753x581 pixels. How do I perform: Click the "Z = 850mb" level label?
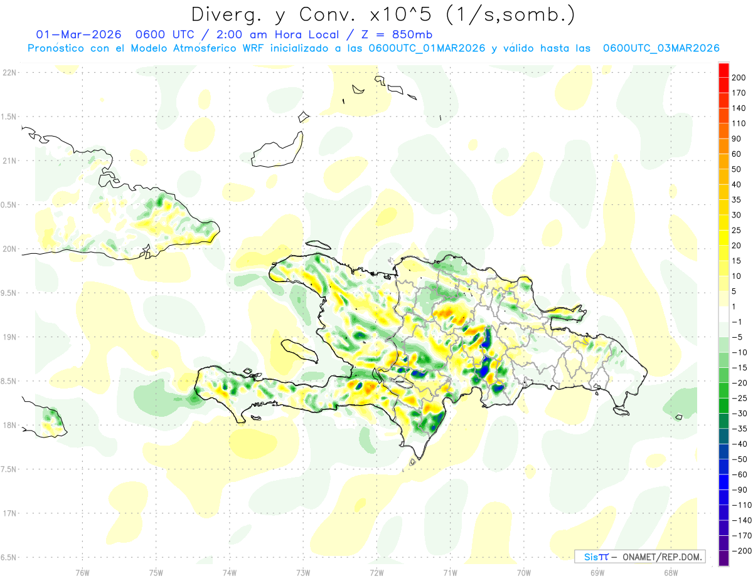click(397, 34)
